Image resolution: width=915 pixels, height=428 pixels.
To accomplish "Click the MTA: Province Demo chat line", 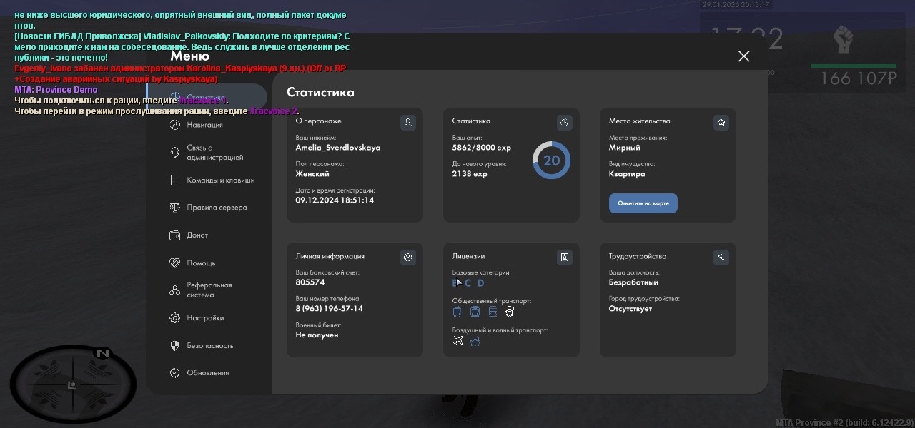I will pyautogui.click(x=56, y=90).
